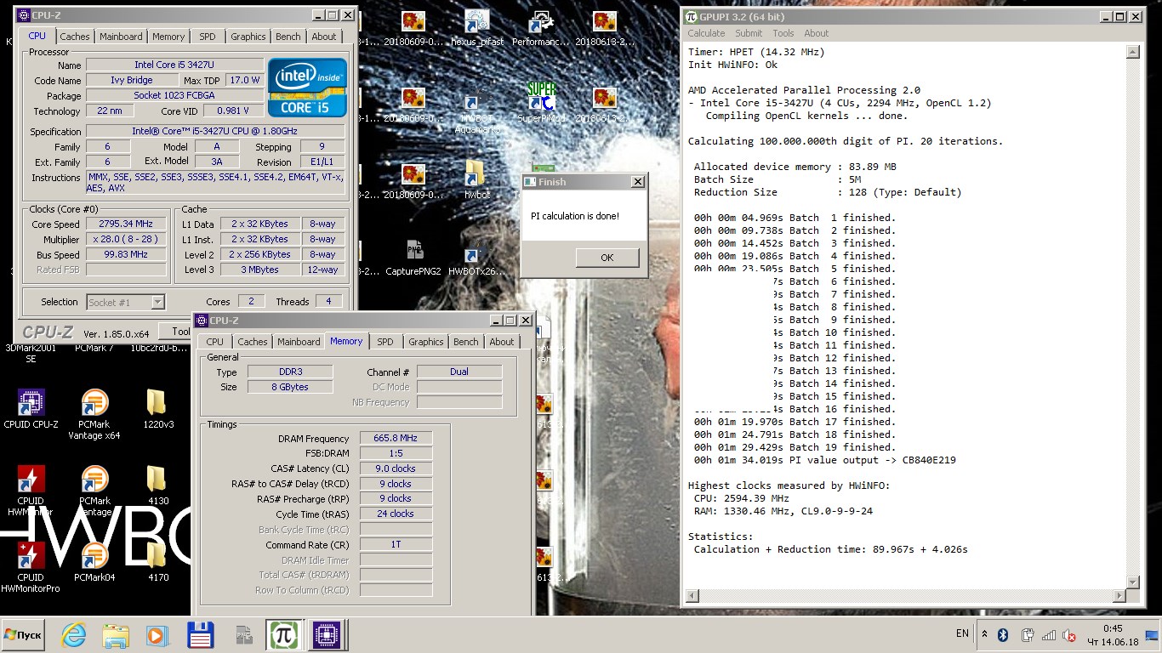The image size is (1162, 653).
Task: Open the Bluetooth tray icon
Action: tap(1003, 634)
